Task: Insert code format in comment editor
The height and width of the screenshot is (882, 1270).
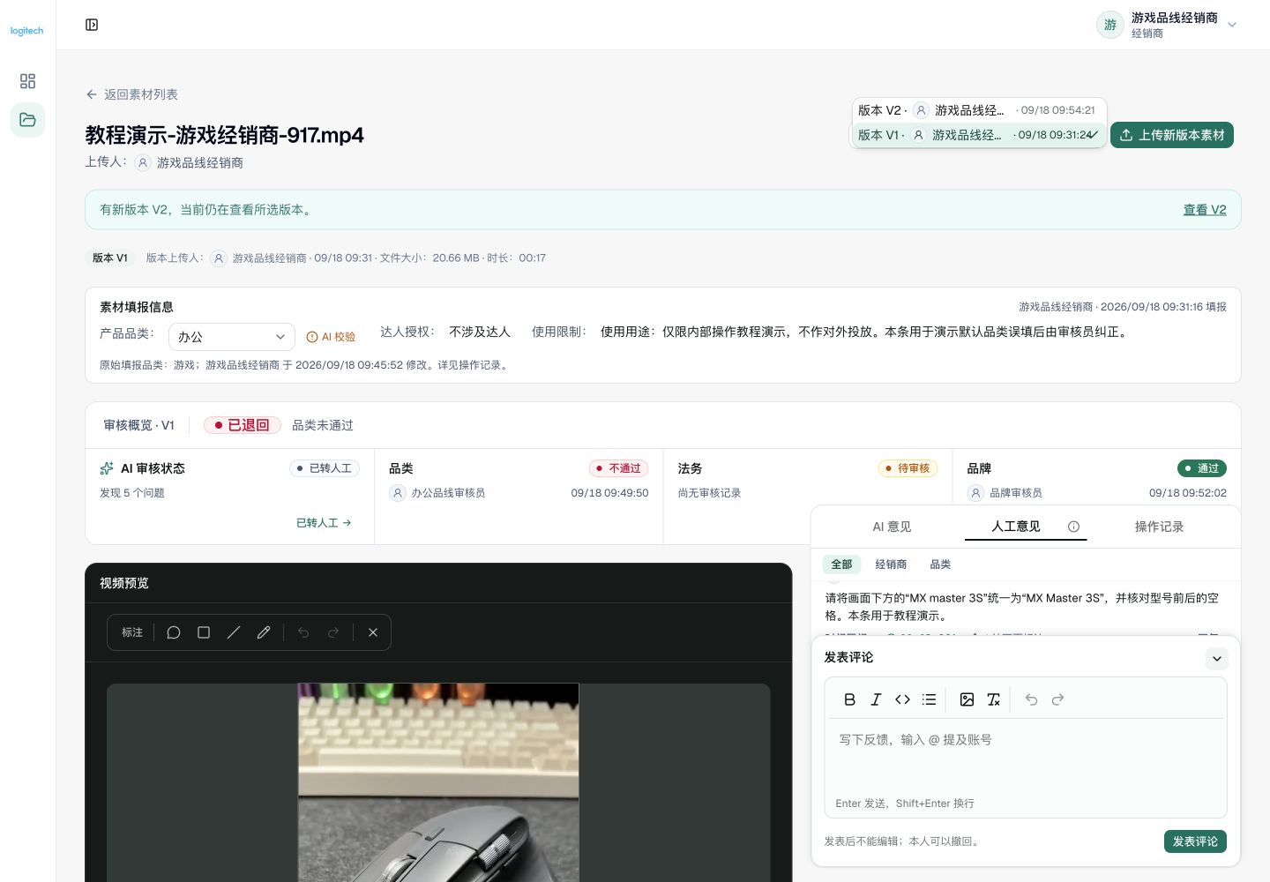Action: (902, 699)
